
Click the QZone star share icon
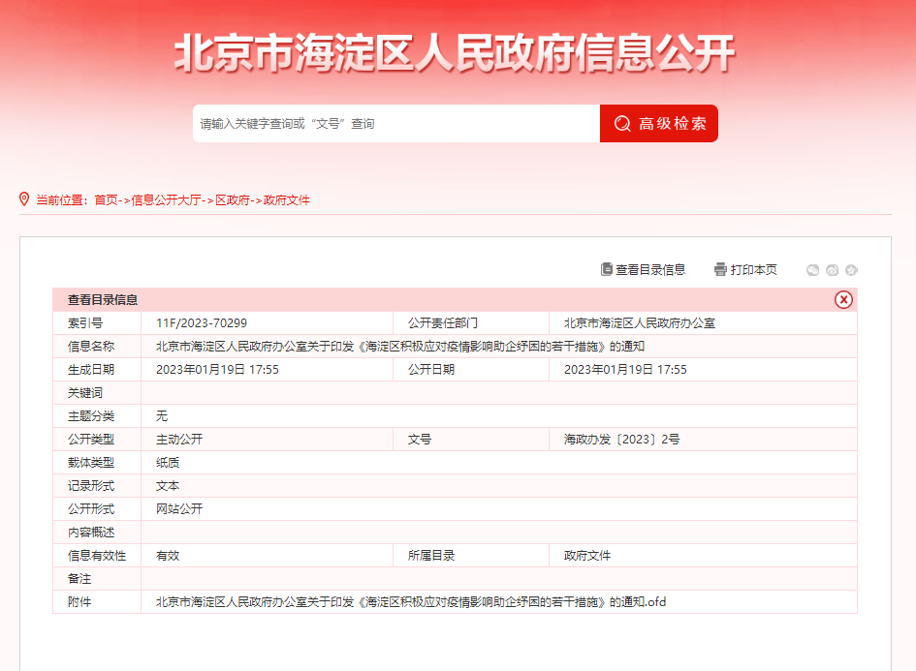851,270
